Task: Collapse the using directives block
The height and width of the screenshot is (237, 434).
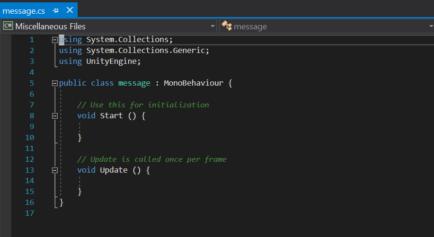Action: coord(55,40)
